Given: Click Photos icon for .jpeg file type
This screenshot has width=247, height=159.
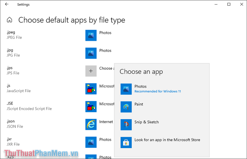Looking at the screenshot, I should pos(91,35).
